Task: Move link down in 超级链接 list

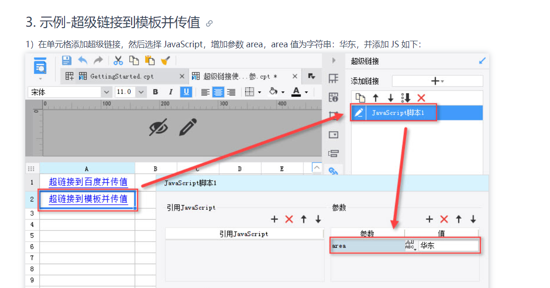Action: point(390,98)
